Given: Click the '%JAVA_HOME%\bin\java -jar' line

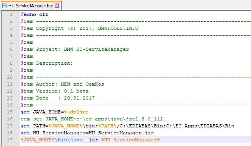Looking at the screenshot, I should point(90,140).
